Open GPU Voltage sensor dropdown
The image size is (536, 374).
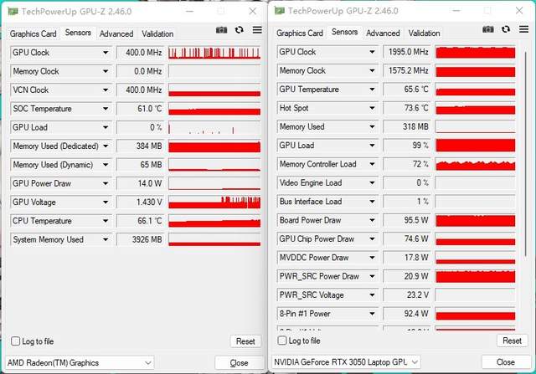click(106, 202)
